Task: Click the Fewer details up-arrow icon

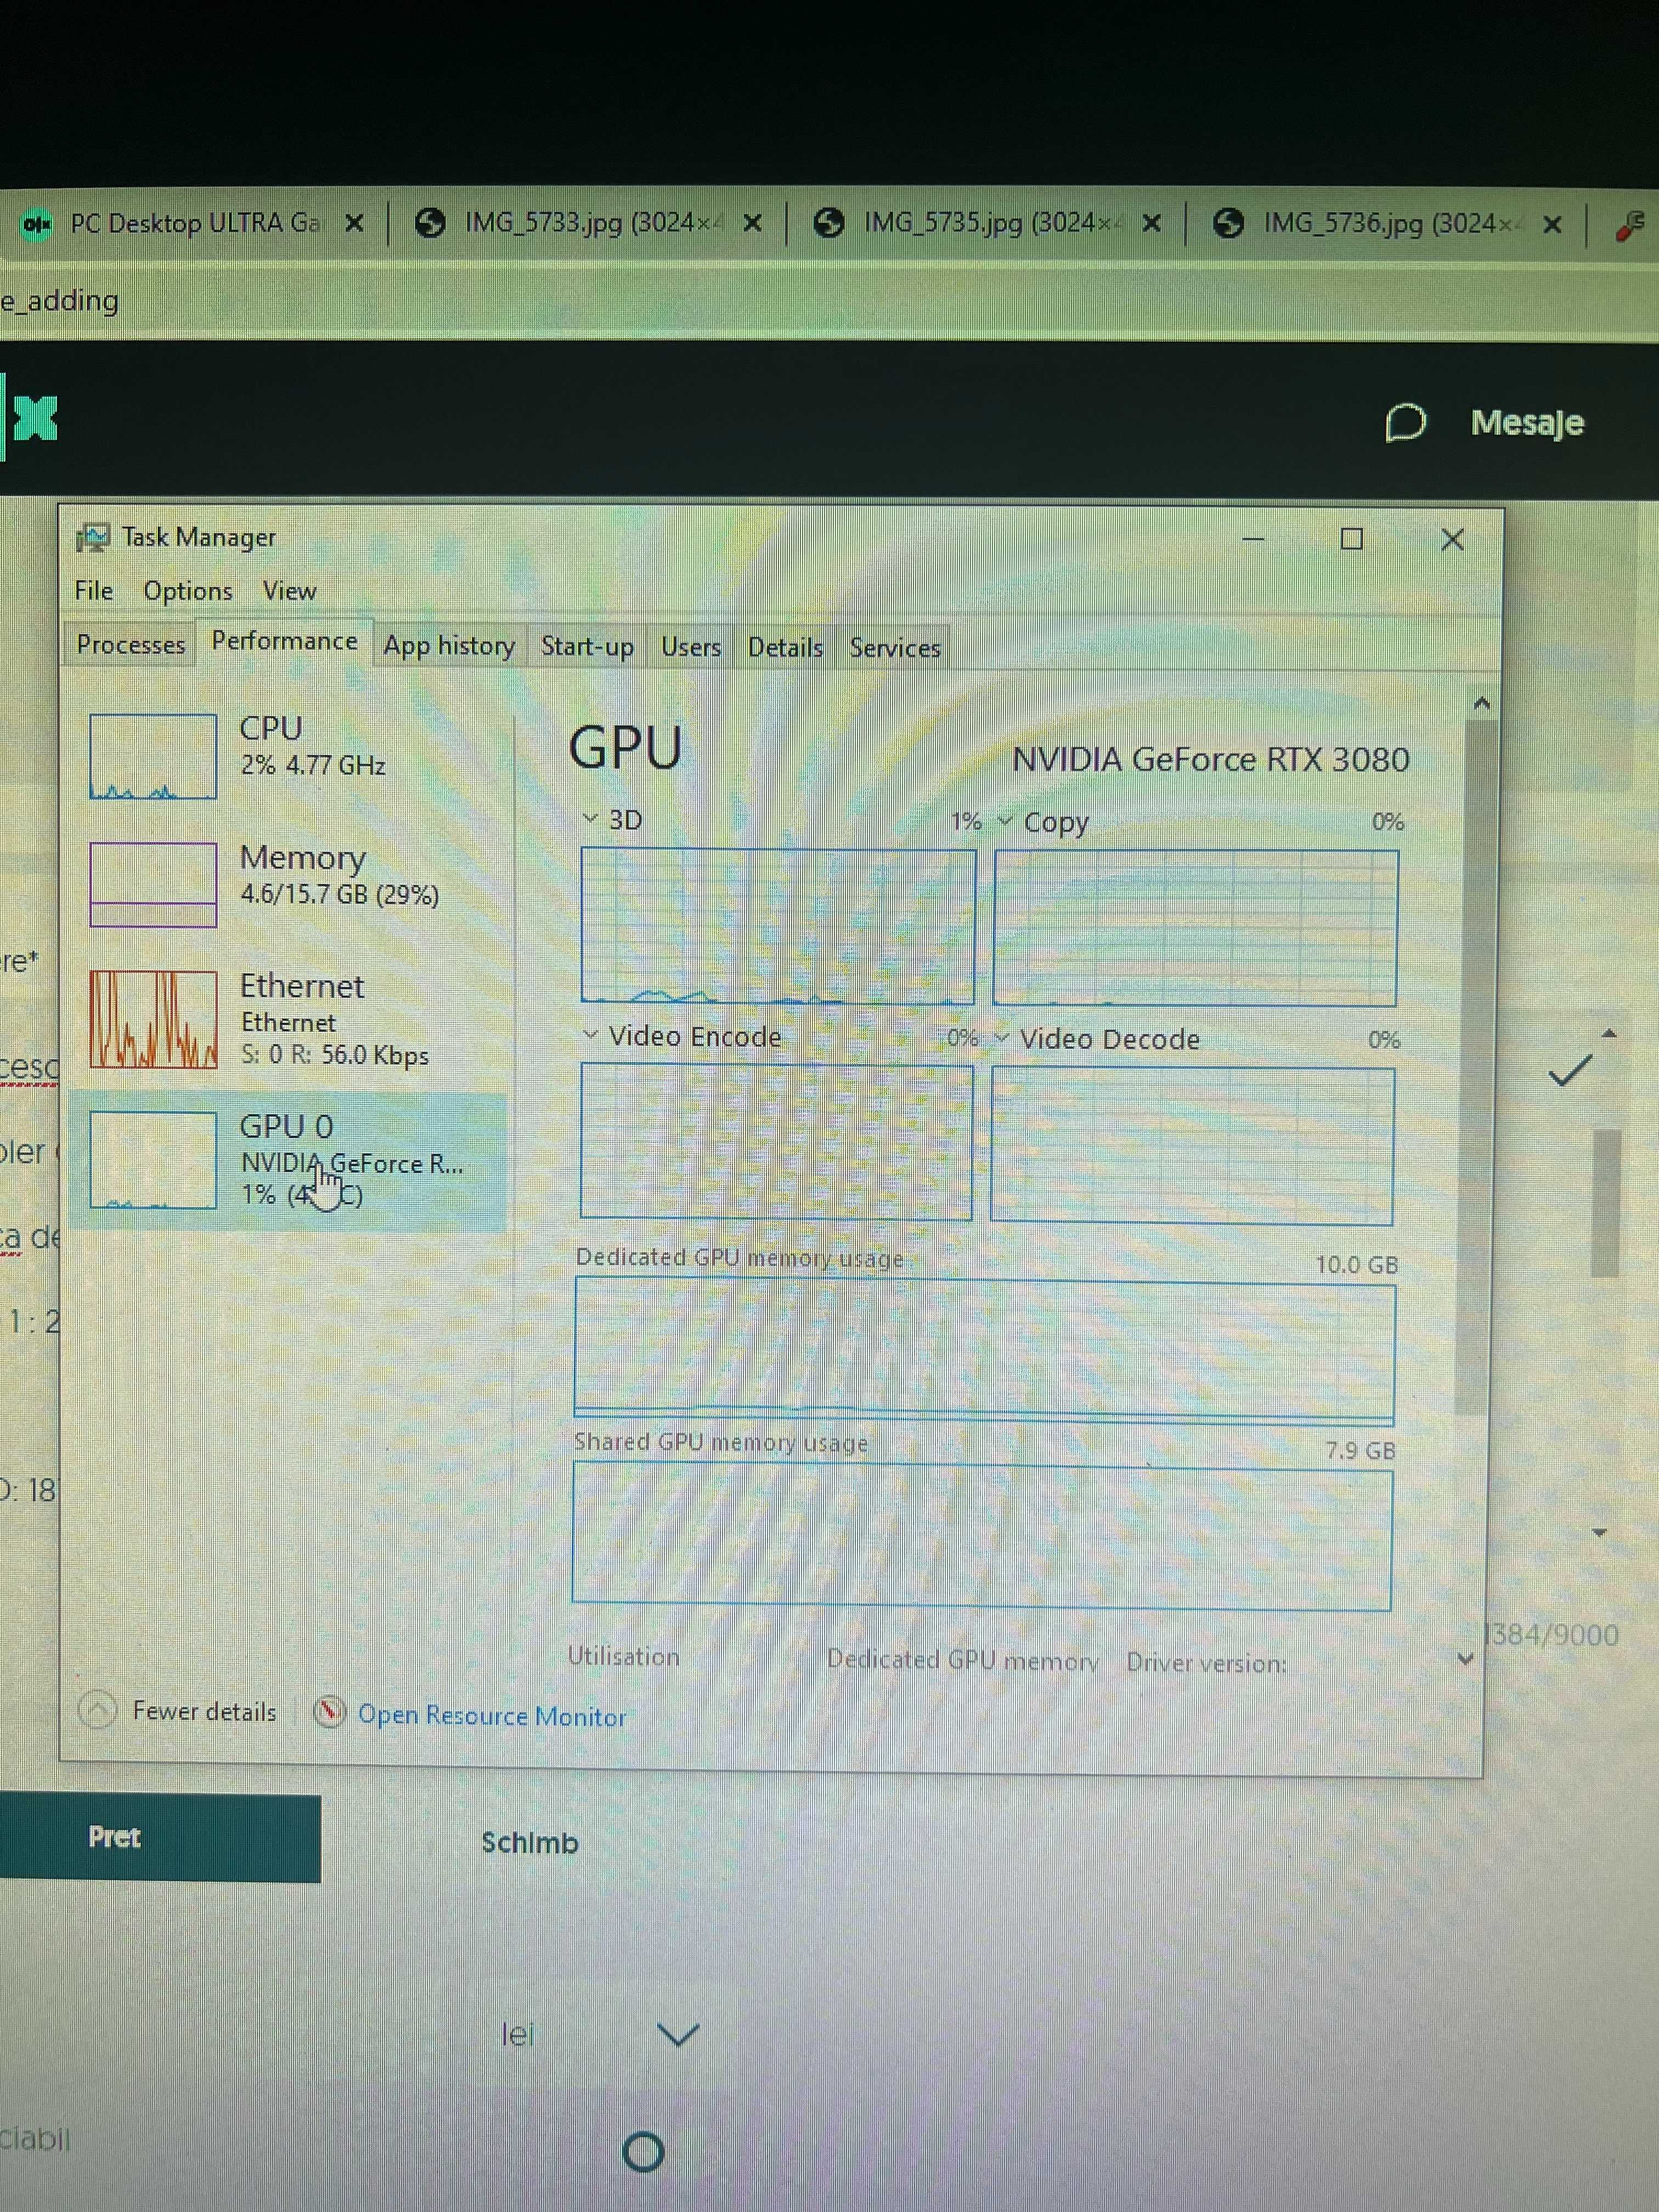Action: click(x=98, y=1709)
